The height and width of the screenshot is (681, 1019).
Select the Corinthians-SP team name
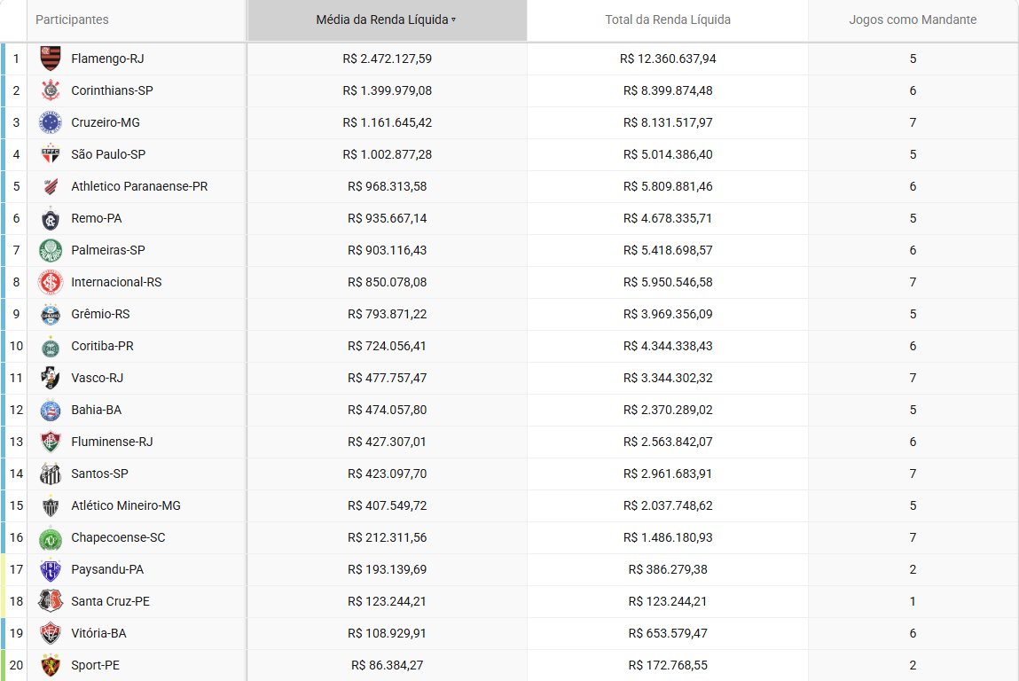112,90
